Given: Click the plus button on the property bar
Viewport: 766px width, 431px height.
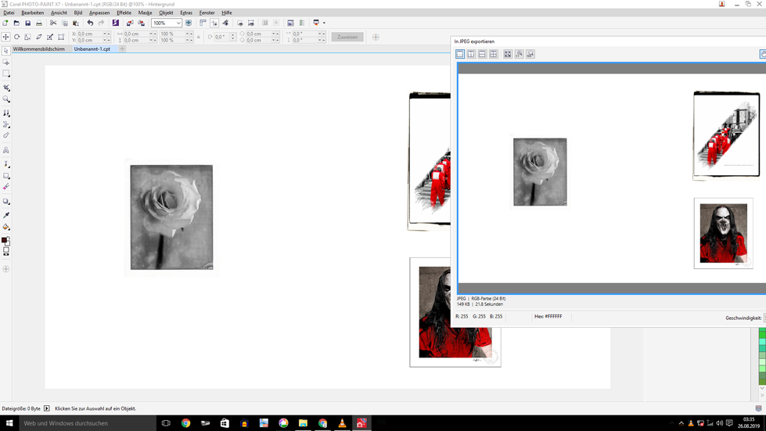Looking at the screenshot, I should [x=376, y=37].
